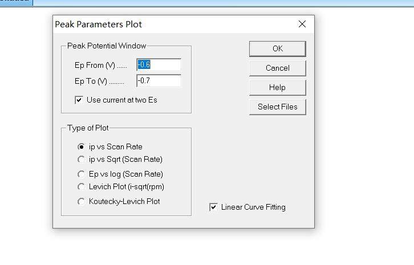Image resolution: width=414 pixels, height=265 pixels.
Task: Toggle Use current at two Es checkbox
Action: 79,100
